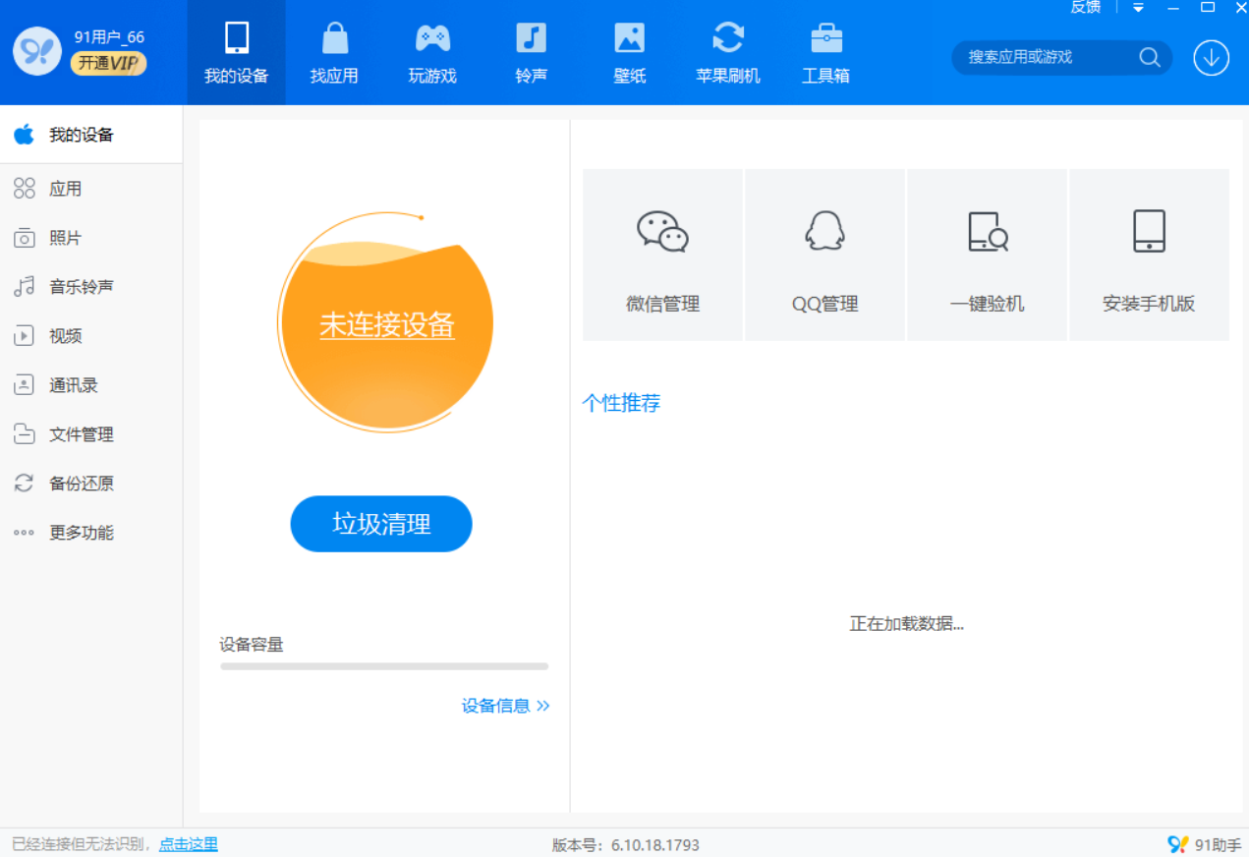Expand More Functions (更多功能) in sidebar

pos(81,533)
